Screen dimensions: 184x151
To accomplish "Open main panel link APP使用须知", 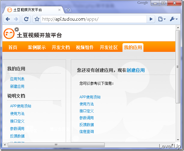I will pos(90,97).
